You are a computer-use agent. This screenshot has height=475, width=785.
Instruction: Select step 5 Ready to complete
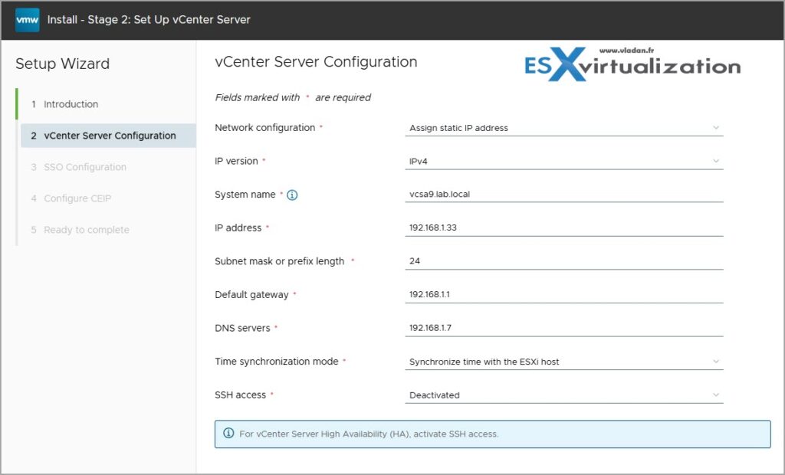87,230
